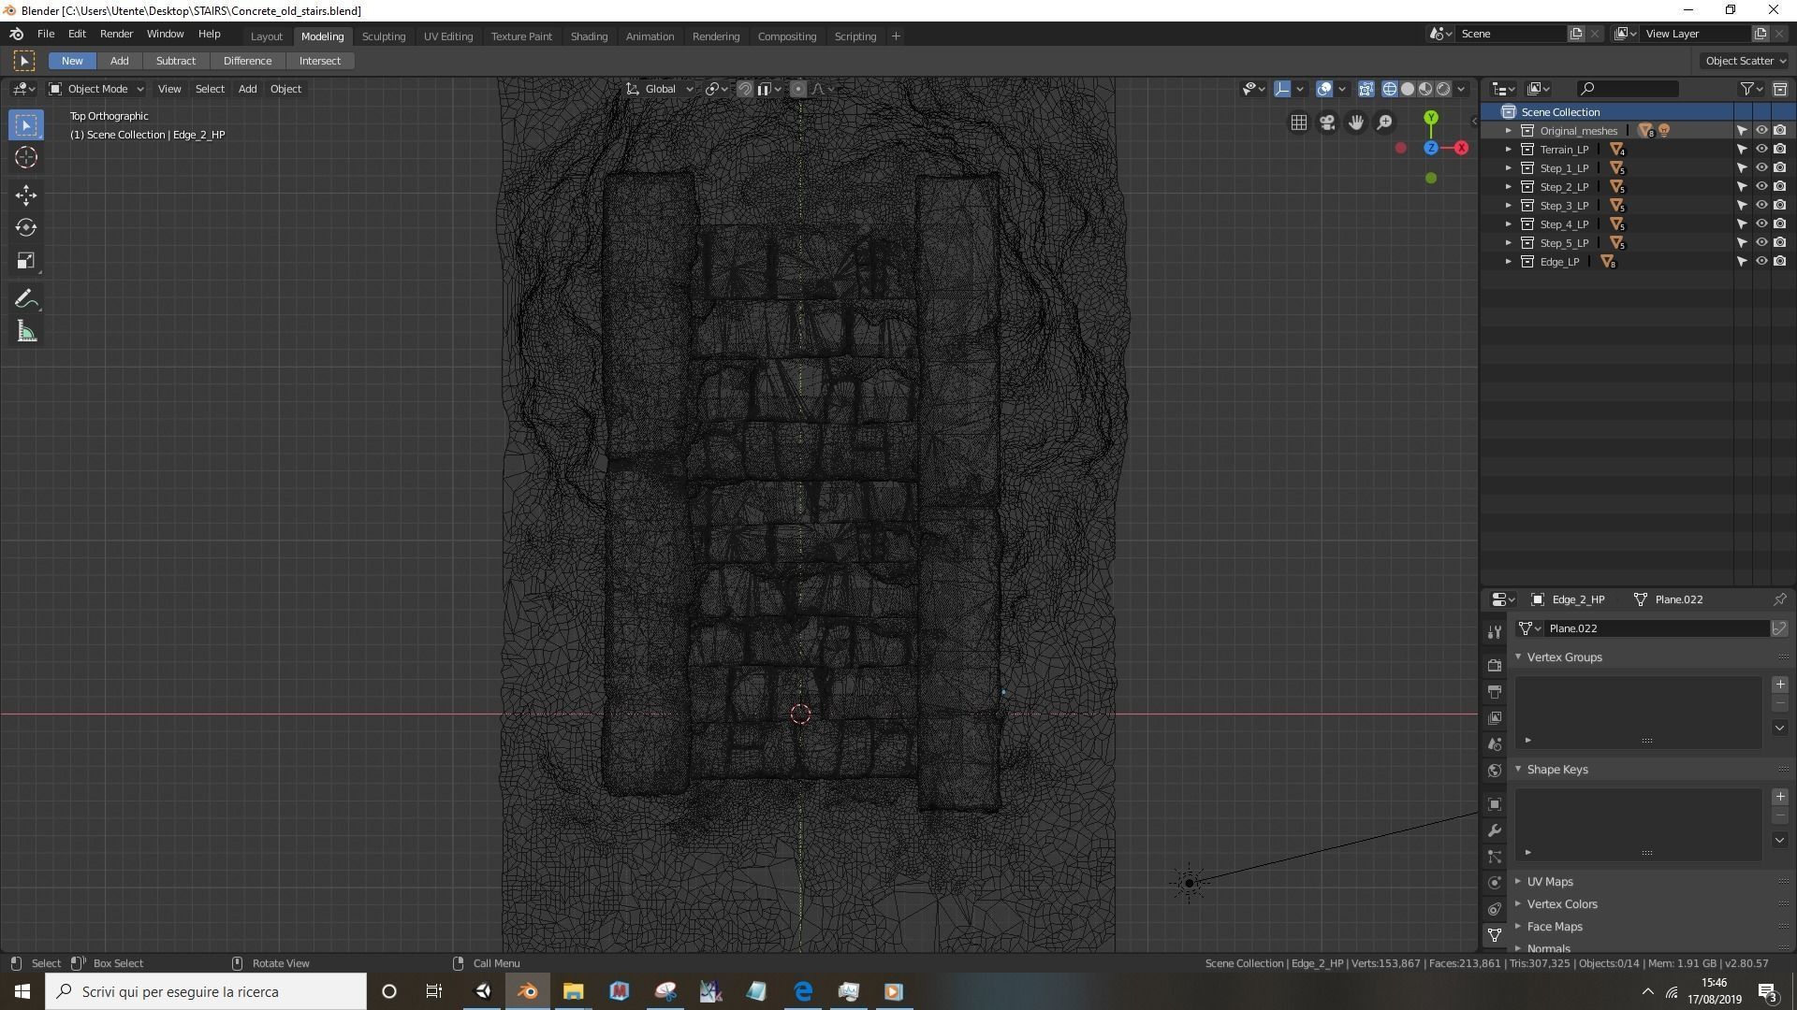This screenshot has height=1010, width=1797.
Task: Add a new shape key
Action: pos(1780,797)
